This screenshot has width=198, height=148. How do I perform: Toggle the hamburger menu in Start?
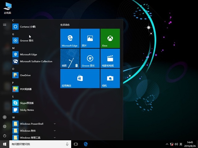5,25
